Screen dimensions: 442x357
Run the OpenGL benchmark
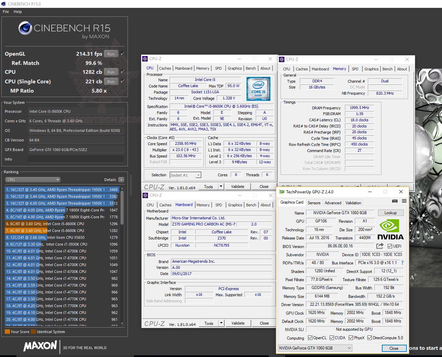pyautogui.click(x=111, y=54)
